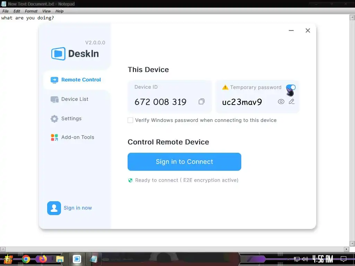Click the green shield encryption icon
355x266 pixels.
130,180
